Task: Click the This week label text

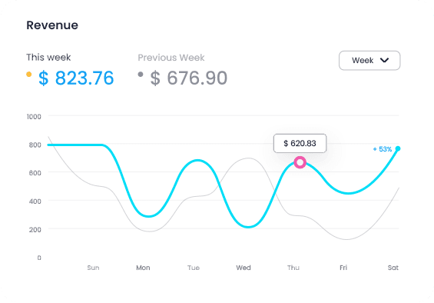Action: coord(48,58)
